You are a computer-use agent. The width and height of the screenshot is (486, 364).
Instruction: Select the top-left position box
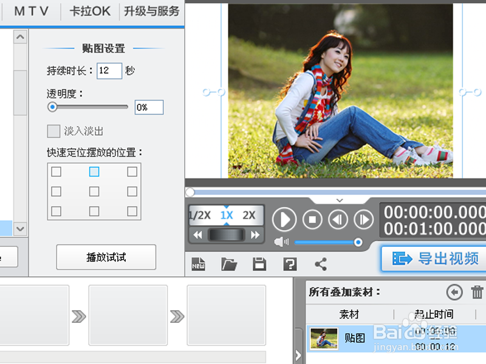(56, 172)
